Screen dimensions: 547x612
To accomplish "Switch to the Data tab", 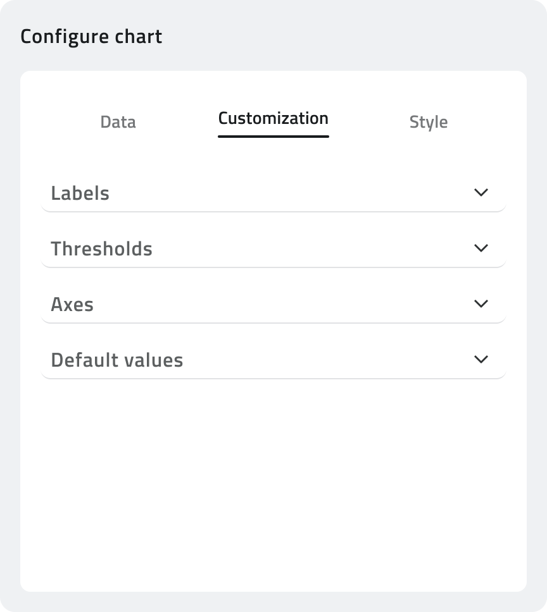I will tap(118, 122).
